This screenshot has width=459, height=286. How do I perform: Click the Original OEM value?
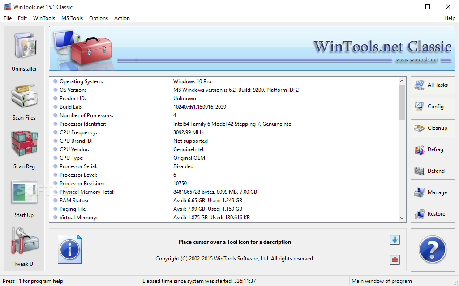coord(189,158)
